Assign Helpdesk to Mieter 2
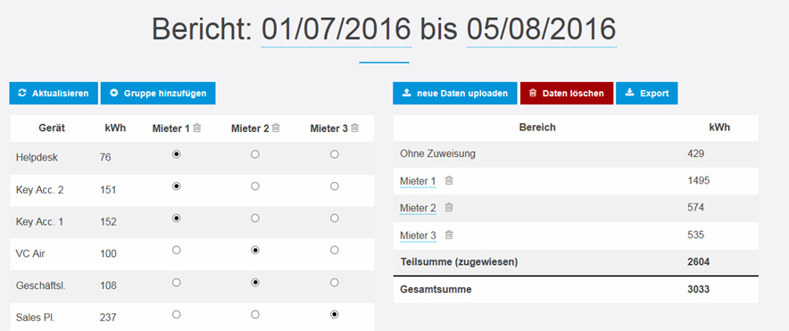The height and width of the screenshot is (331, 789). (x=255, y=154)
